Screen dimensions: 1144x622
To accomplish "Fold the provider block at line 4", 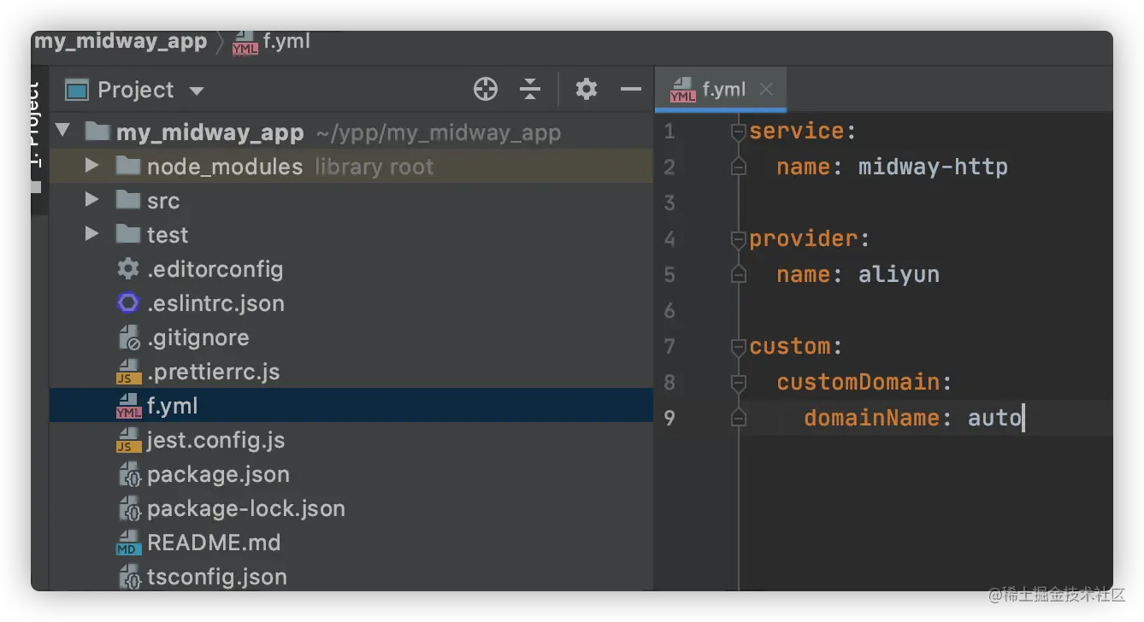I will click(738, 239).
